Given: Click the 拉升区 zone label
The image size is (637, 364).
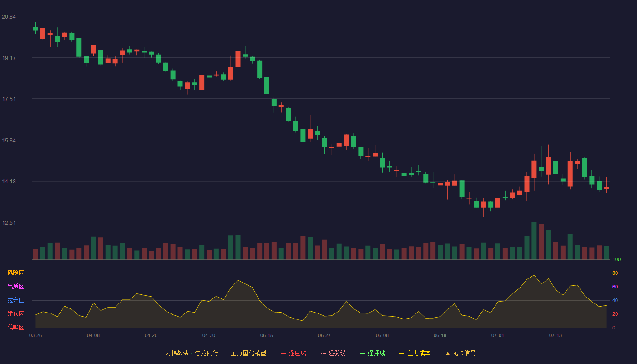Looking at the screenshot, I should pyautogui.click(x=15, y=300).
